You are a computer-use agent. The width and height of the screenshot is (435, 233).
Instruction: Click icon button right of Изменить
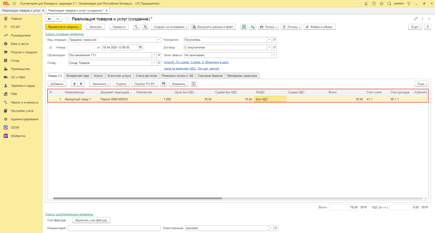tap(194, 84)
